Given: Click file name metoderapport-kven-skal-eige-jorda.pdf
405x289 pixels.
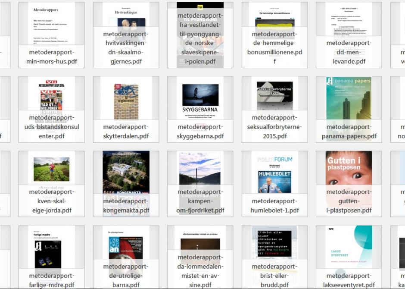Looking at the screenshot, I should pyautogui.click(x=51, y=201).
